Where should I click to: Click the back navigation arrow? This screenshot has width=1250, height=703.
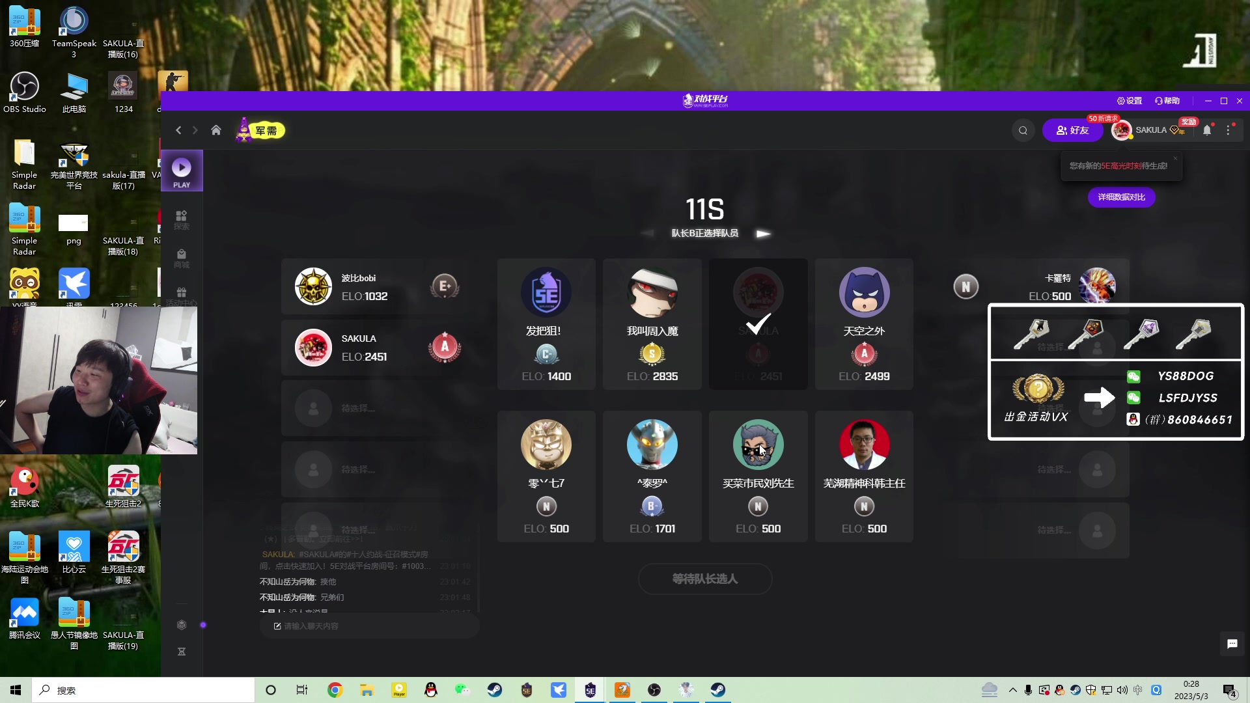click(x=178, y=130)
